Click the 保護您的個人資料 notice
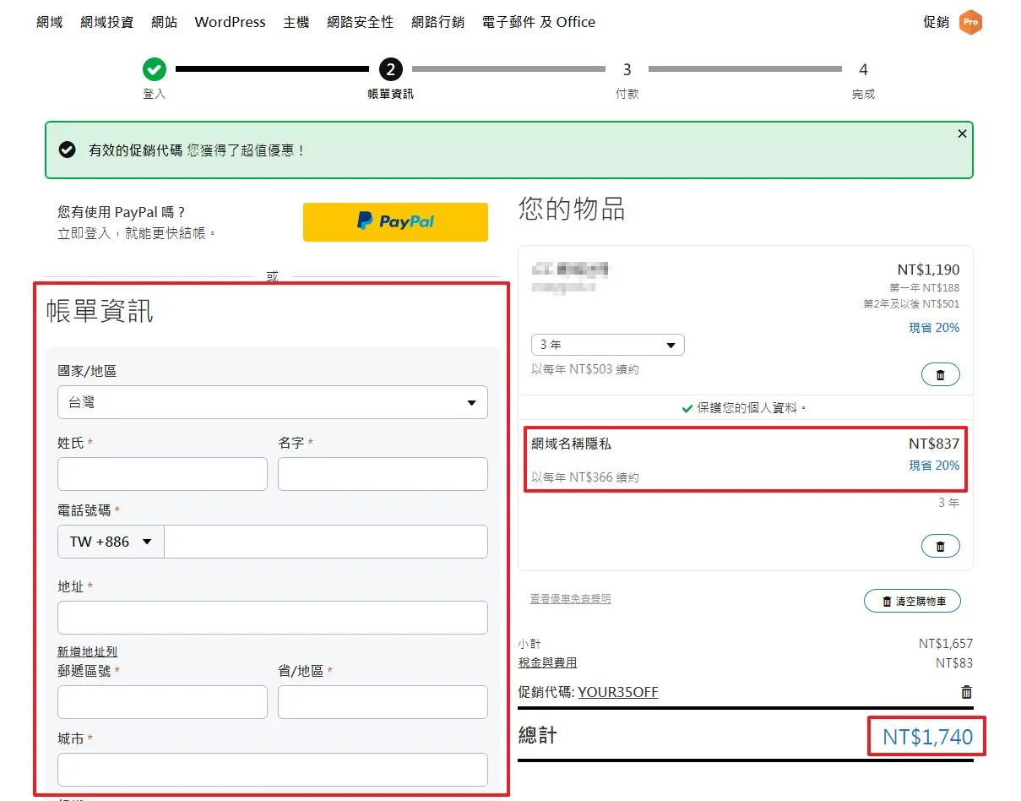 (745, 408)
